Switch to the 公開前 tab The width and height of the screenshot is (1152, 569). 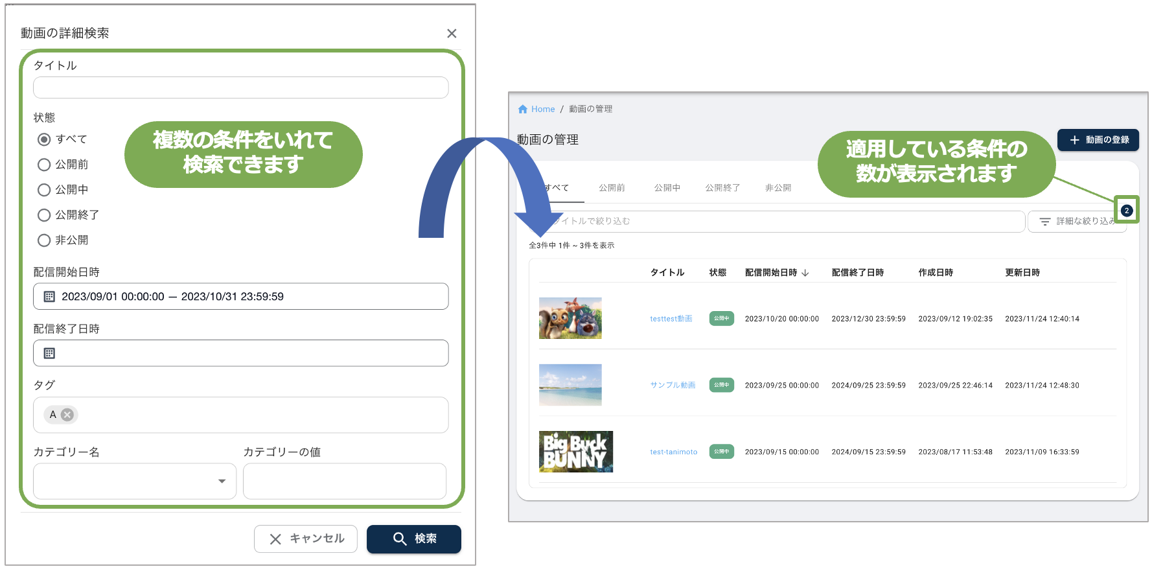[x=612, y=188]
